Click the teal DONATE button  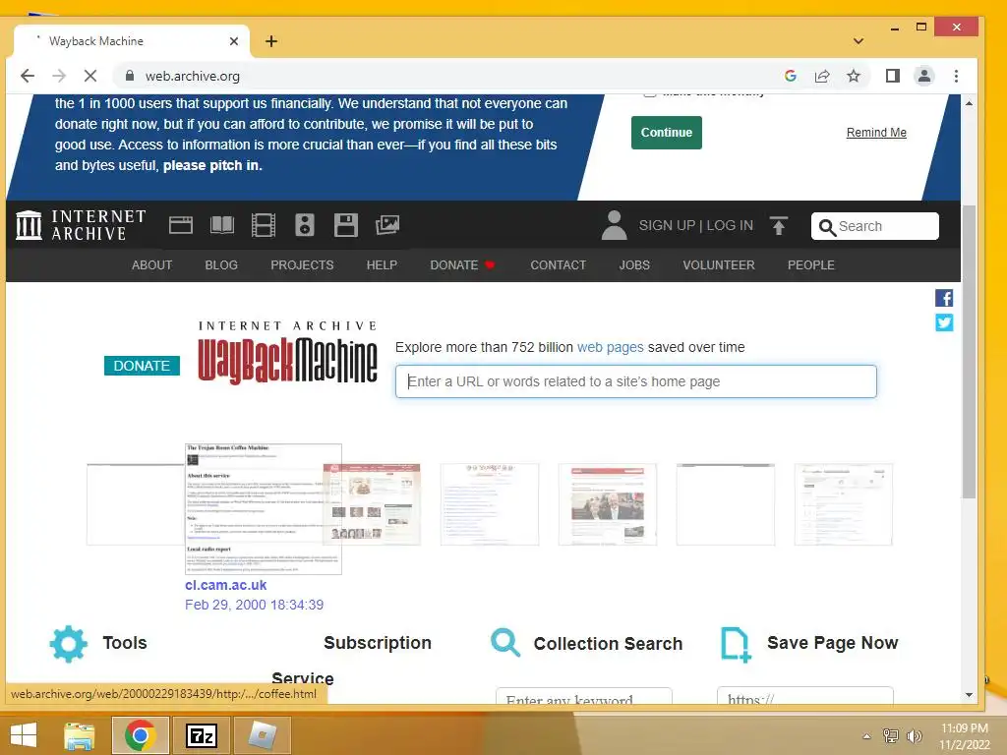click(142, 366)
